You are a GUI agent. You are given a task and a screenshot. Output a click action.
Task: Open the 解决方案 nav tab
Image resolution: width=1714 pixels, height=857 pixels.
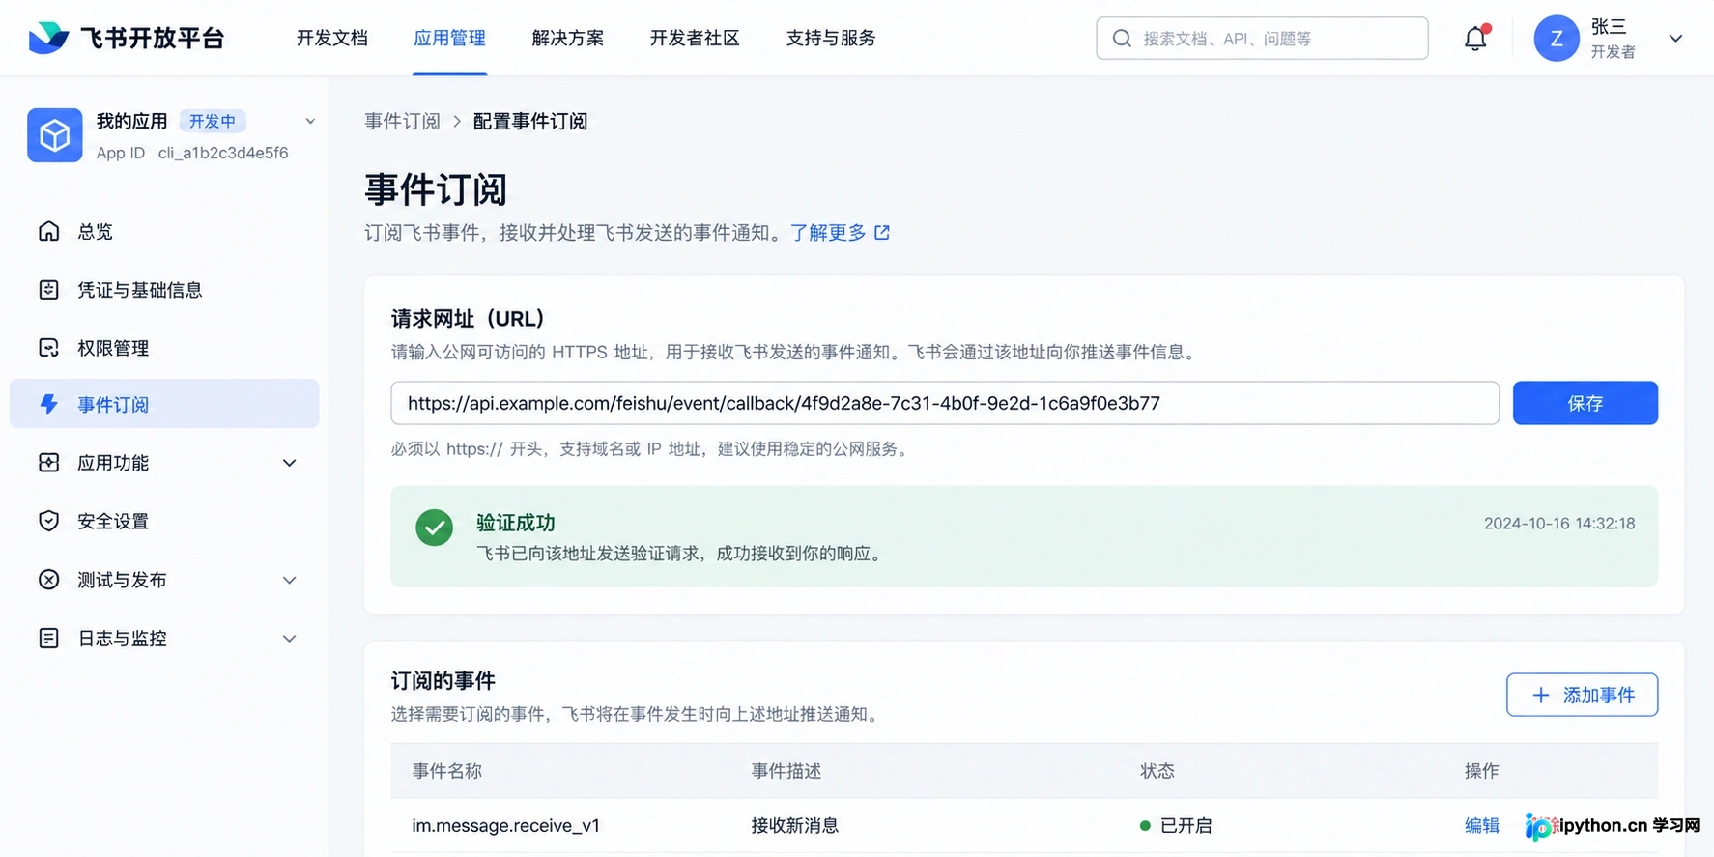pyautogui.click(x=568, y=38)
